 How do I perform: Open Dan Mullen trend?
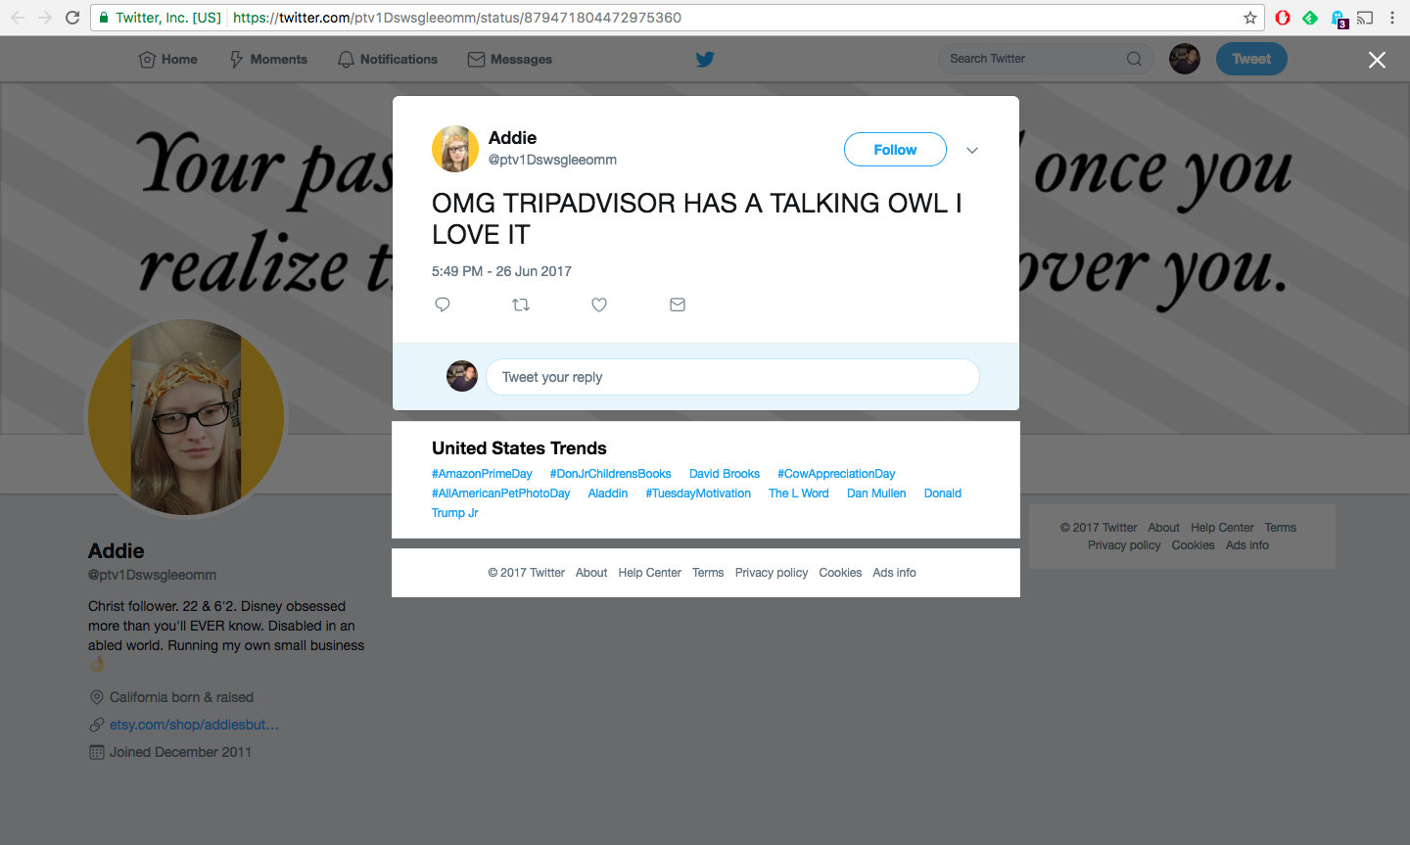coord(876,493)
